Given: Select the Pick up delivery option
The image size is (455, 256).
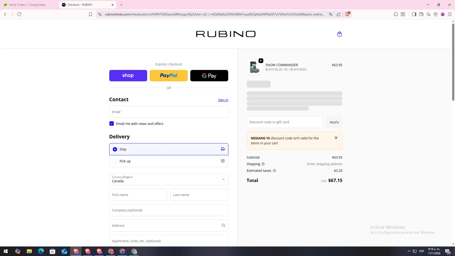Looking at the screenshot, I should (169, 161).
